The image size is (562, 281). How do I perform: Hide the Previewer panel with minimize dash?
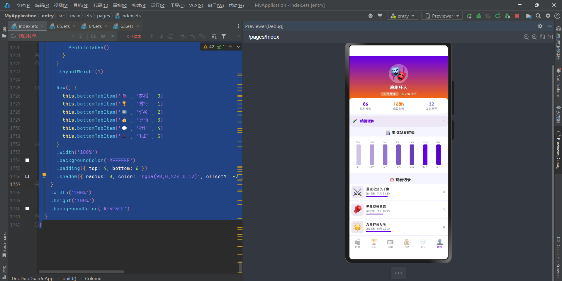click(x=550, y=26)
